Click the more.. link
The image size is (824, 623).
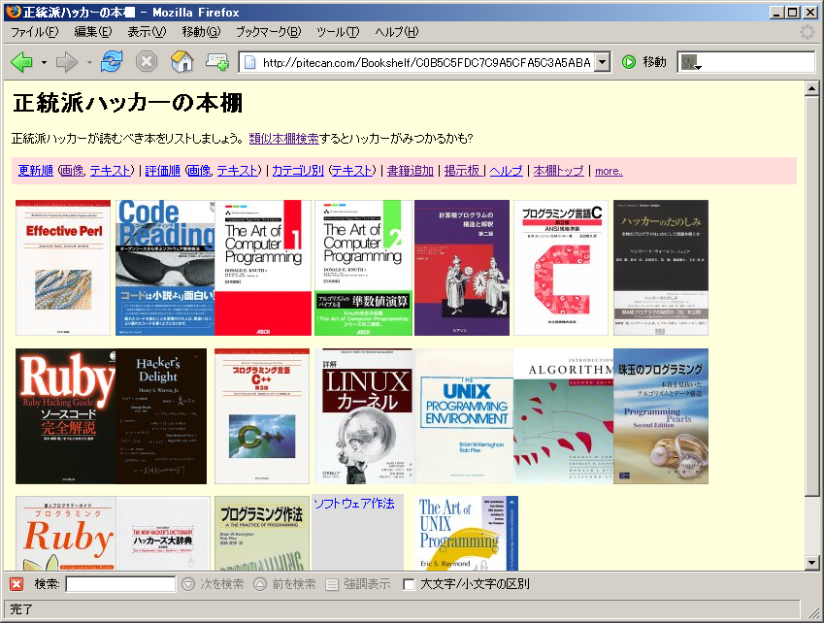[609, 171]
